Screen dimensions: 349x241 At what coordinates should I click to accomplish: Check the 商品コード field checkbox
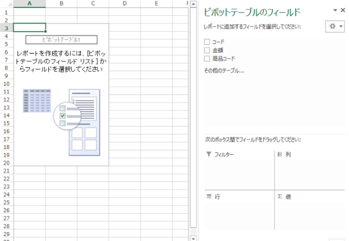click(207, 58)
